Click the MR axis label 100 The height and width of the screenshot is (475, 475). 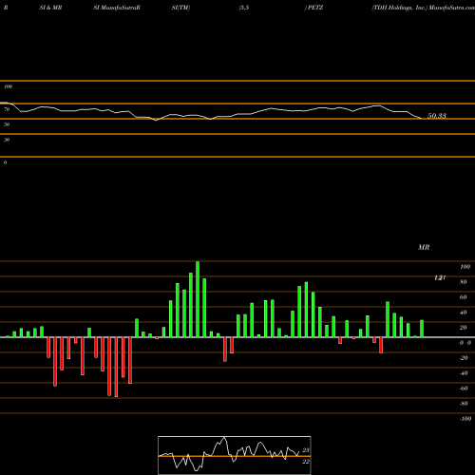pos(465,267)
